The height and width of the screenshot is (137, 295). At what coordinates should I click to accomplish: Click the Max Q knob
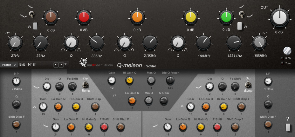pos(151,80)
